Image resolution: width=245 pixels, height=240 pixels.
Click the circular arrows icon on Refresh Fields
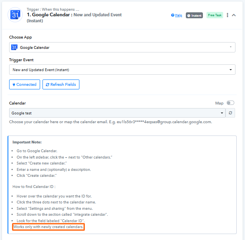(x=48, y=84)
